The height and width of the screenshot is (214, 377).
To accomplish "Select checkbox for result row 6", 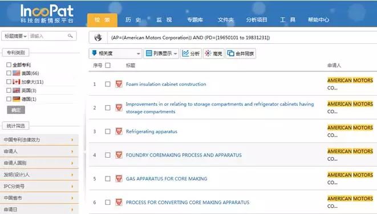I will pos(108,202).
